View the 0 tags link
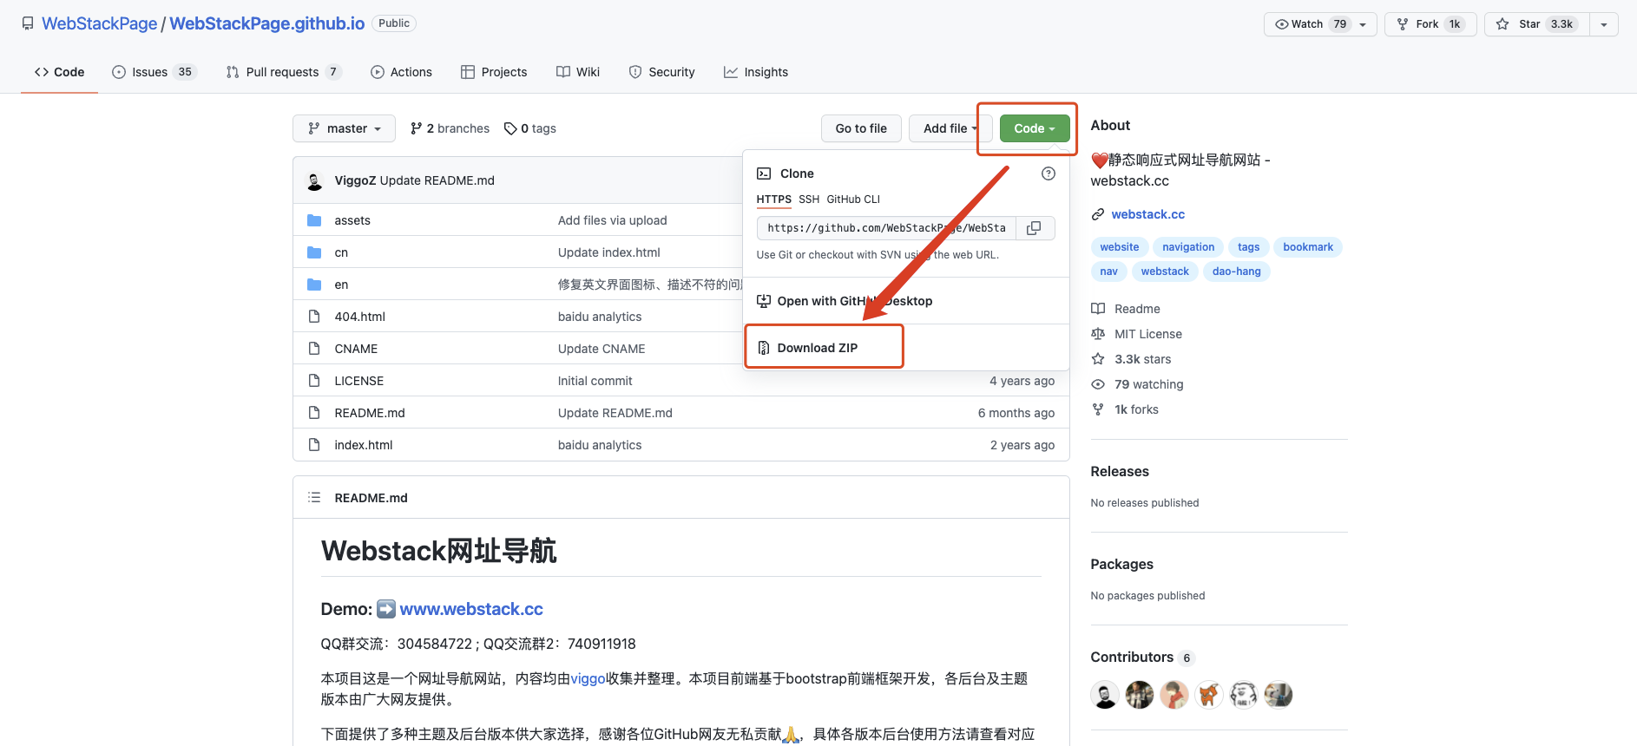 click(x=530, y=128)
